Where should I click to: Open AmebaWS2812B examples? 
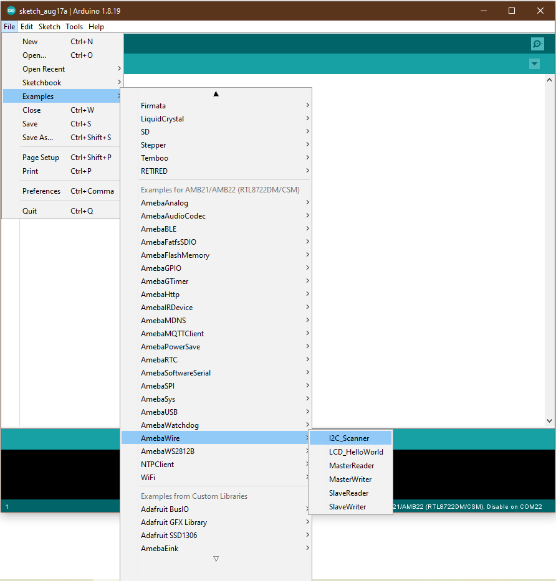(x=216, y=451)
